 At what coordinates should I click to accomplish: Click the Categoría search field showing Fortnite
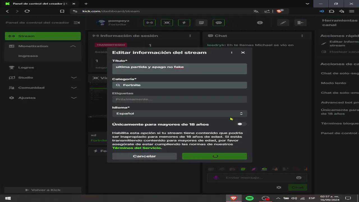[x=179, y=85]
